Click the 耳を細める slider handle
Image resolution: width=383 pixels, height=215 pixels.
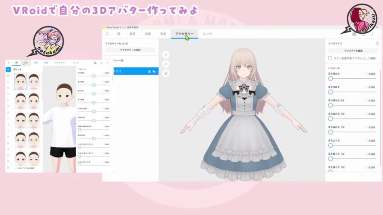tap(330, 79)
